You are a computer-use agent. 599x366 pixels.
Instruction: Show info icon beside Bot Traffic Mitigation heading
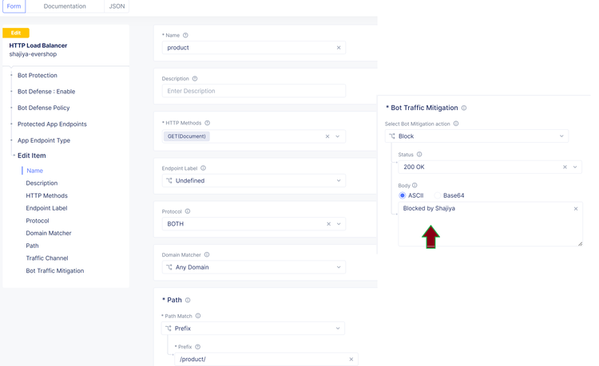(464, 108)
